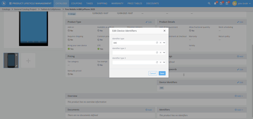
Task: Add an Overview entry
Action: pyautogui.click(x=239, y=96)
